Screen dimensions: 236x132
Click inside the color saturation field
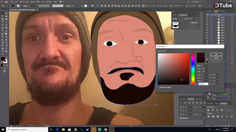[173, 69]
